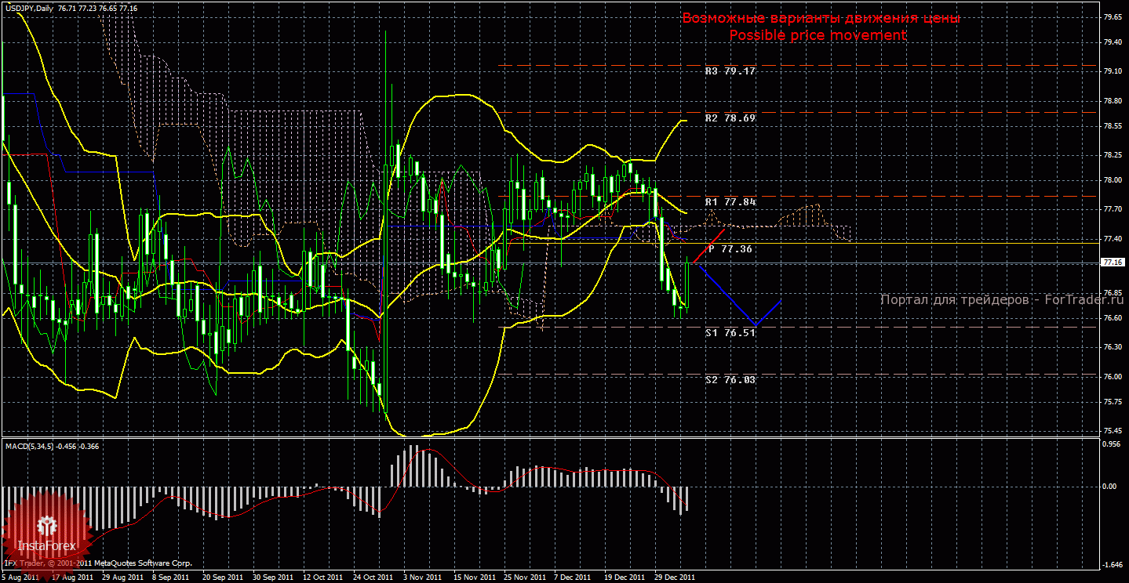
Task: Click the 0.956 MACD scale value
Action: point(1113,444)
